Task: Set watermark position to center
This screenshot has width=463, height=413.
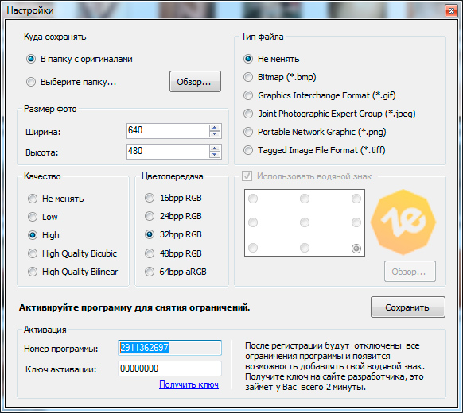Action: pyautogui.click(x=305, y=222)
